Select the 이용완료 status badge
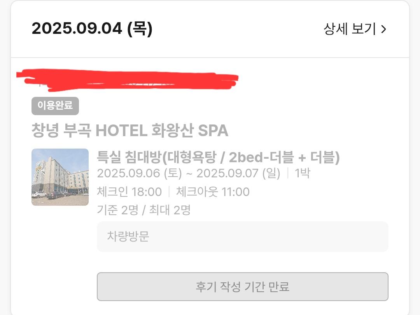420x315 pixels. (x=55, y=105)
